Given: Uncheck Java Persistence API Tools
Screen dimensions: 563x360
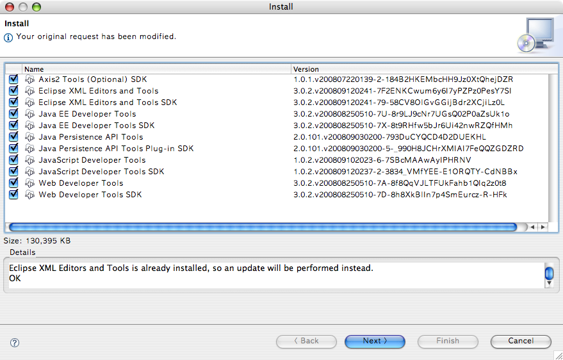Looking at the screenshot, I should coord(13,136).
